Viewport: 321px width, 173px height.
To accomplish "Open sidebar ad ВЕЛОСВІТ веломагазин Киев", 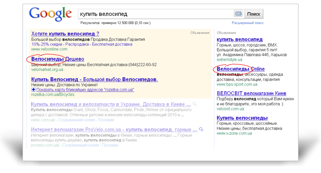I will click(x=251, y=93).
